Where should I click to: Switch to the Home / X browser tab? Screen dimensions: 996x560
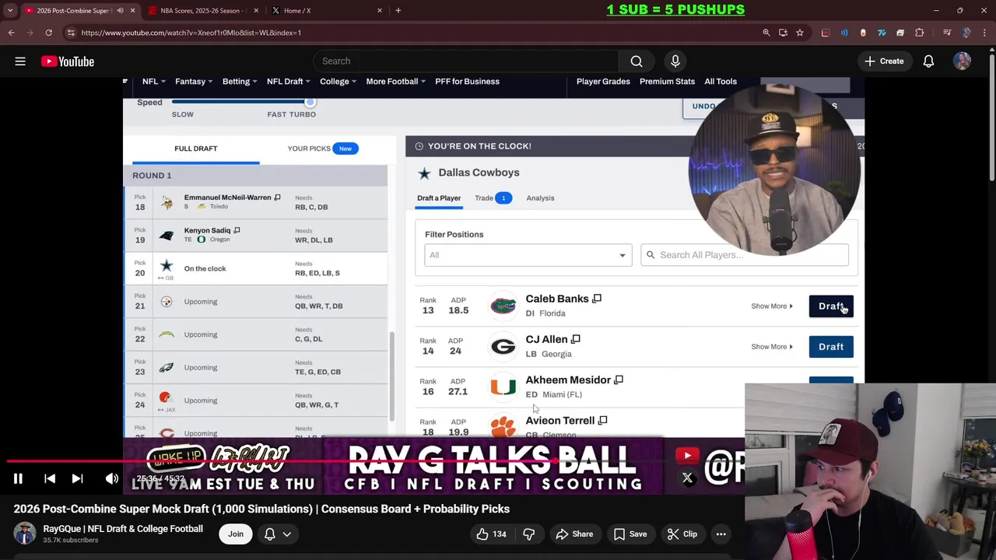(325, 11)
